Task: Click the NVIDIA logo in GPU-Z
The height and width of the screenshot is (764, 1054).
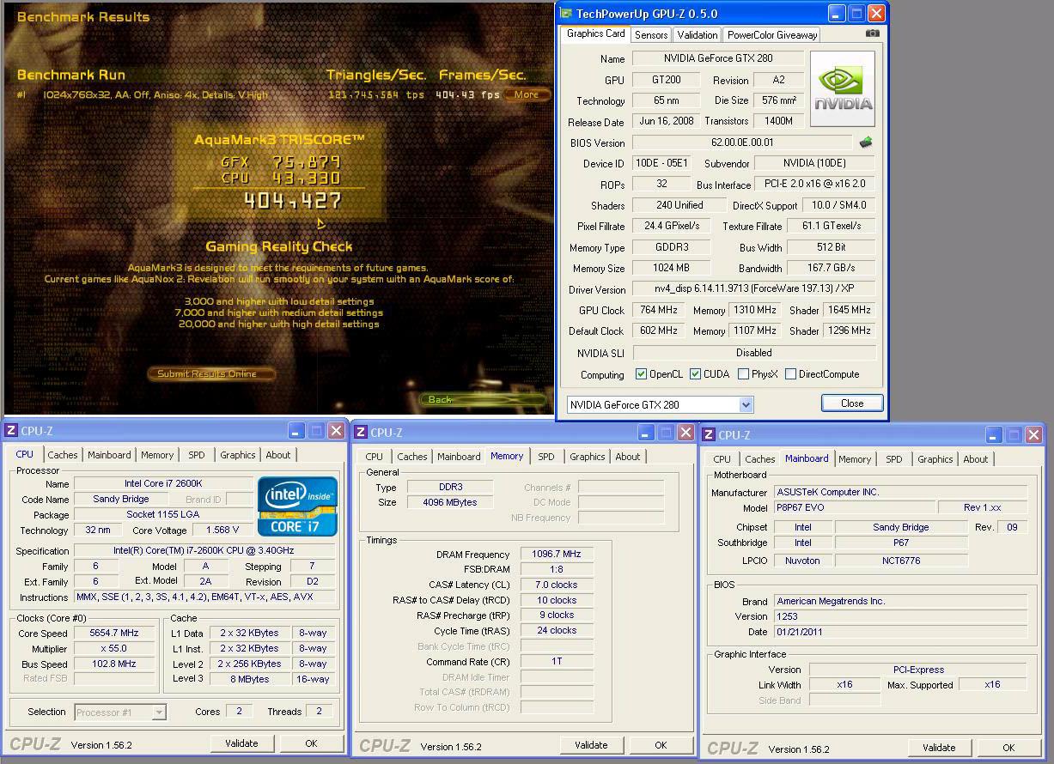Action: tap(842, 88)
